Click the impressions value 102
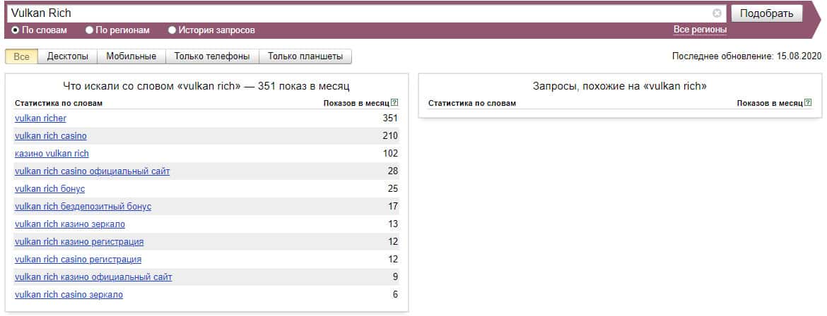The width and height of the screenshot is (827, 316). pos(390,153)
